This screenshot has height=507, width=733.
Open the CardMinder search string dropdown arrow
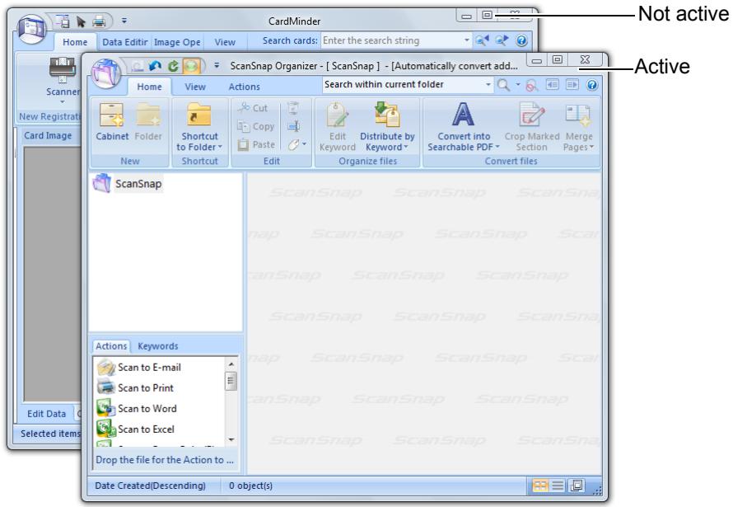(466, 40)
